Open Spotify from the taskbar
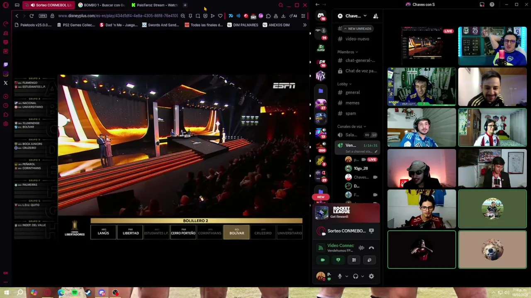This screenshot has height=298, width=531. 74,293
